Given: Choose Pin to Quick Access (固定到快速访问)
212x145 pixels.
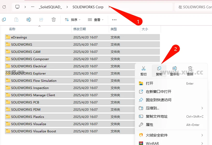Looking at the screenshot, I should (x=158, y=100).
